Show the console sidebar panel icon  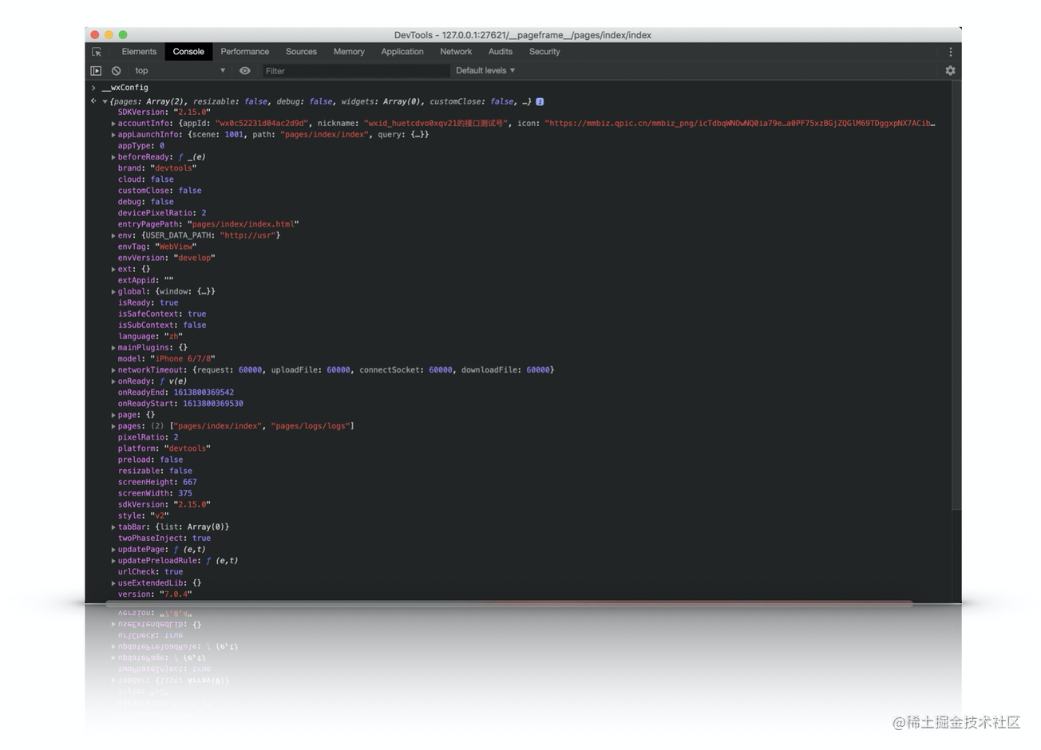click(x=96, y=71)
